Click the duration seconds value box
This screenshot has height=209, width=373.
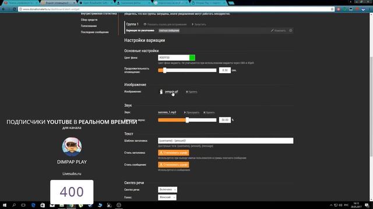[225, 70]
